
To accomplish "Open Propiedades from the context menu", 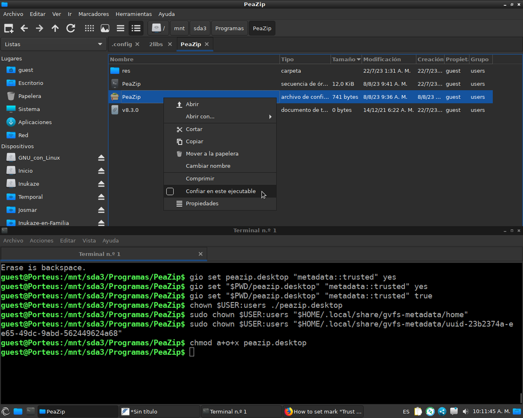I will coord(220,204).
